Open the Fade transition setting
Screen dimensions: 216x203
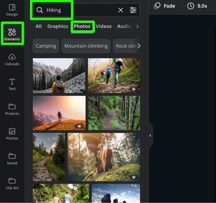tap(165, 6)
